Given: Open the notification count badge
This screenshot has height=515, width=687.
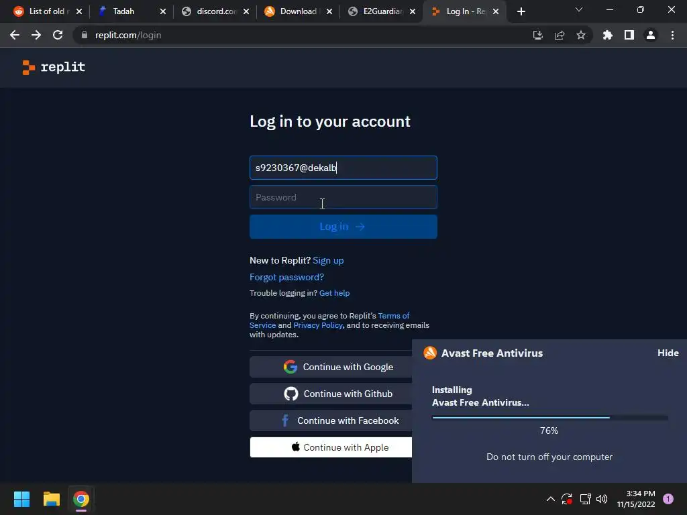Looking at the screenshot, I should point(668,499).
